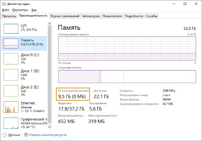The width and height of the screenshot is (202, 141).
Task: Open Диск 2 (E:) SSD graph
Action: coord(11,91)
